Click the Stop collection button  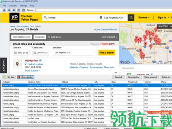coord(25,77)
